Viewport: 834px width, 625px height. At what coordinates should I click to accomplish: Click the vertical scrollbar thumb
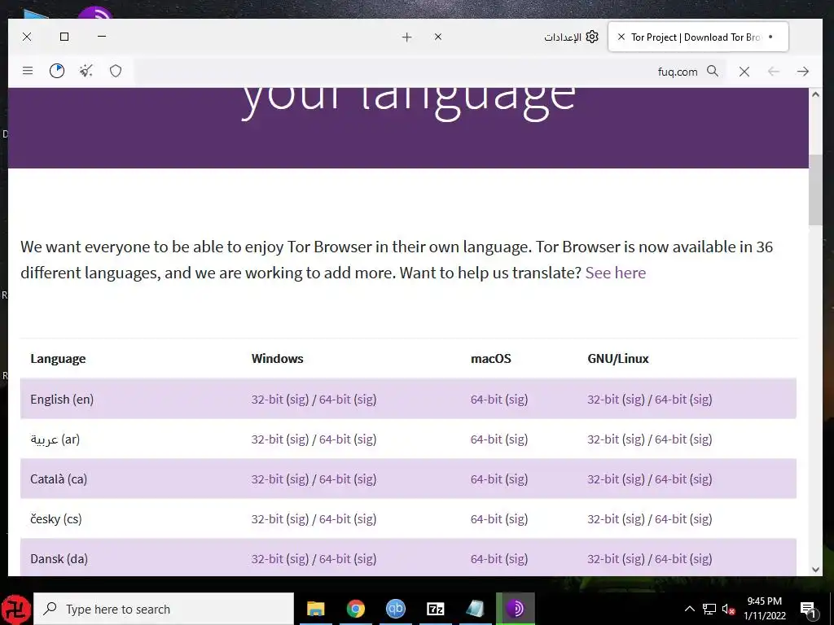coord(815,190)
